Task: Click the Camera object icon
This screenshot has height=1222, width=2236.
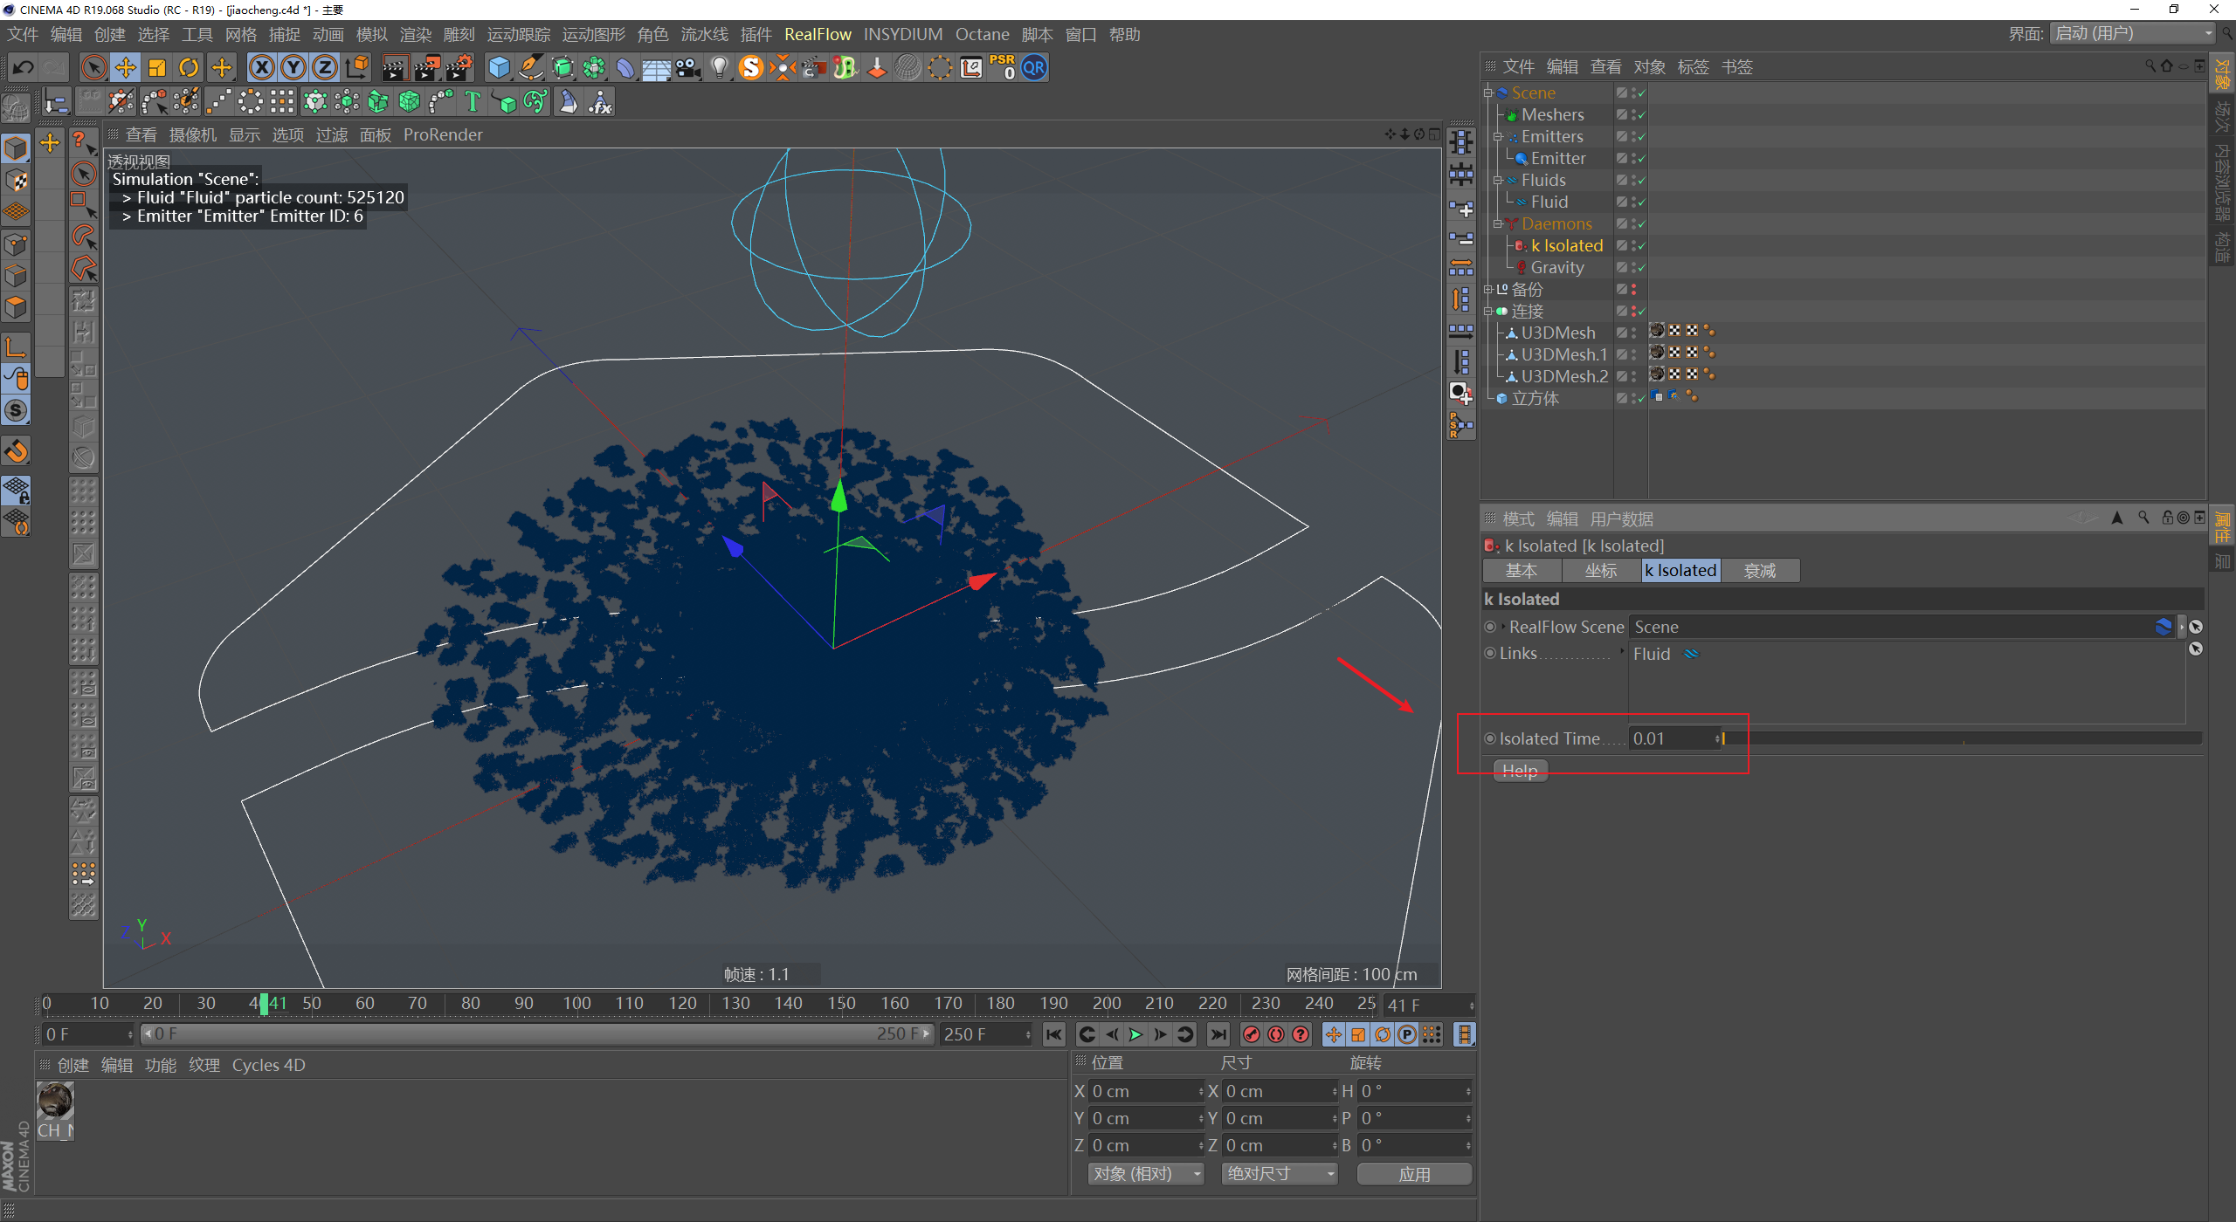Action: click(x=688, y=67)
